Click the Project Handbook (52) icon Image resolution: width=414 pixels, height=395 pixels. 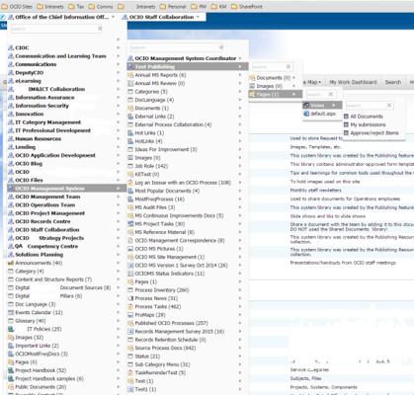[11, 370]
